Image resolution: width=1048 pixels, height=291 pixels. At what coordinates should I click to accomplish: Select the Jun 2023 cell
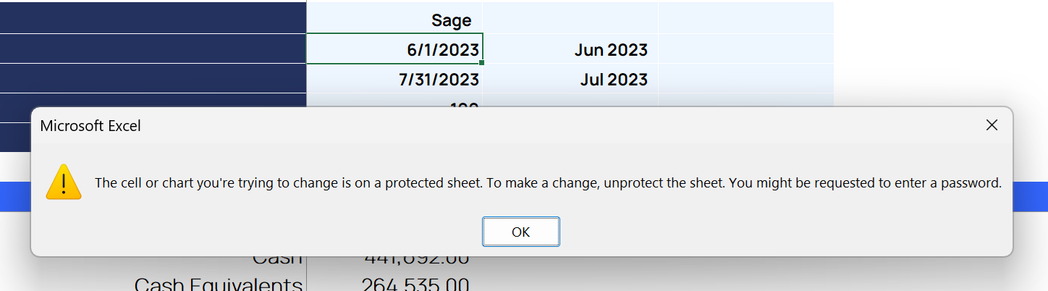570,49
